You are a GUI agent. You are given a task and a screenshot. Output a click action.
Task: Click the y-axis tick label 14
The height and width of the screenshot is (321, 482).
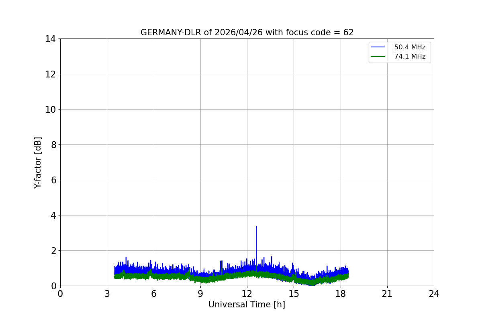point(51,39)
